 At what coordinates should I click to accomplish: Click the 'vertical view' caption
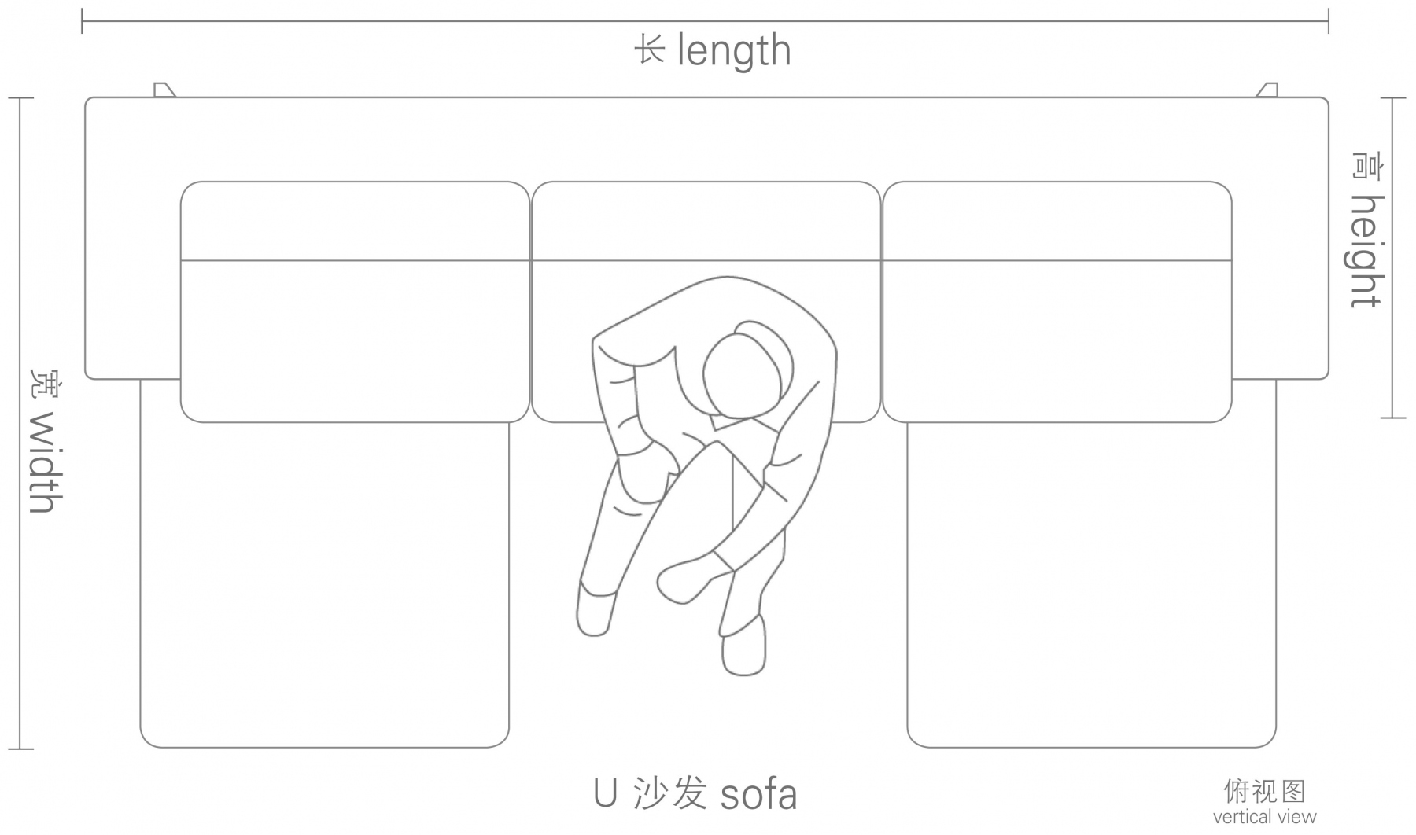click(1264, 817)
